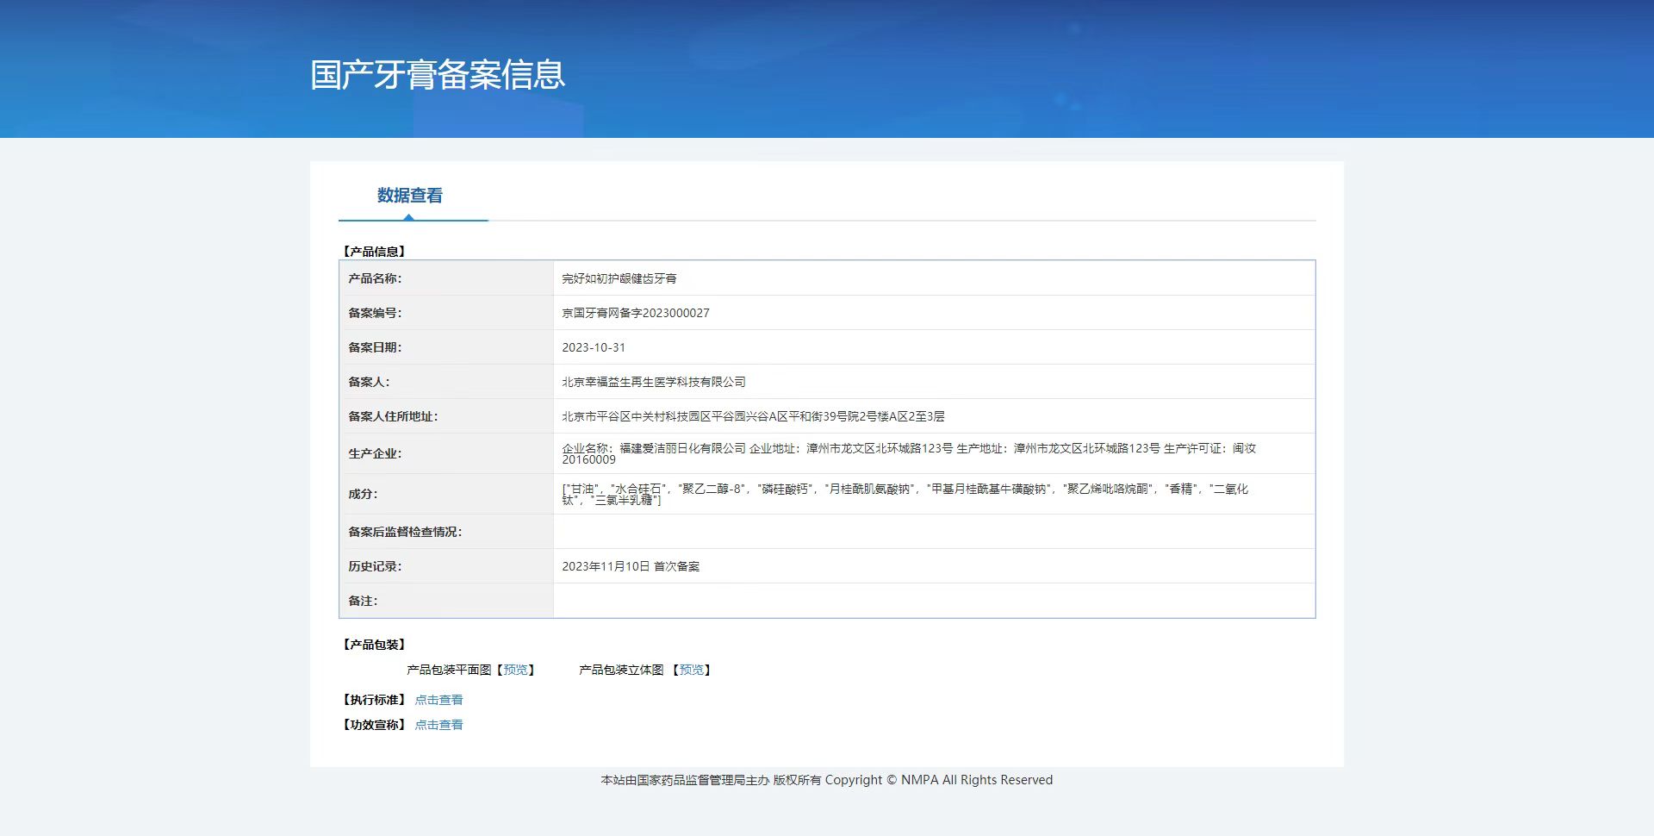
Task: Click the 备案日期 value 2023-10-31
Action: pyautogui.click(x=594, y=347)
